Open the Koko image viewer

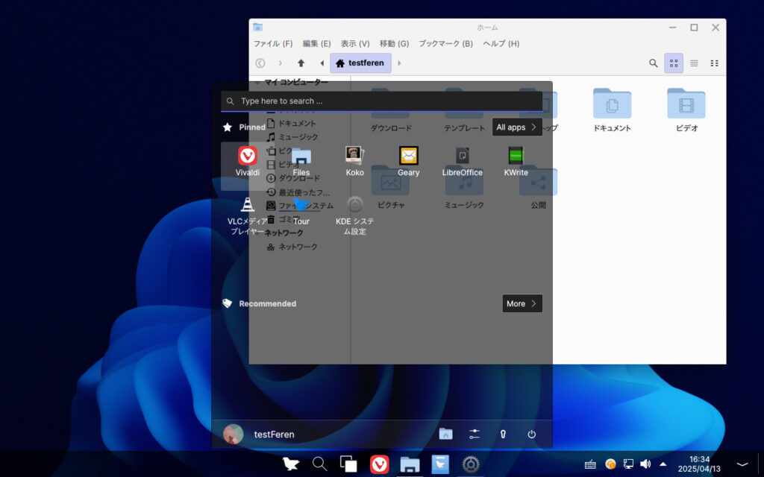coord(354,161)
